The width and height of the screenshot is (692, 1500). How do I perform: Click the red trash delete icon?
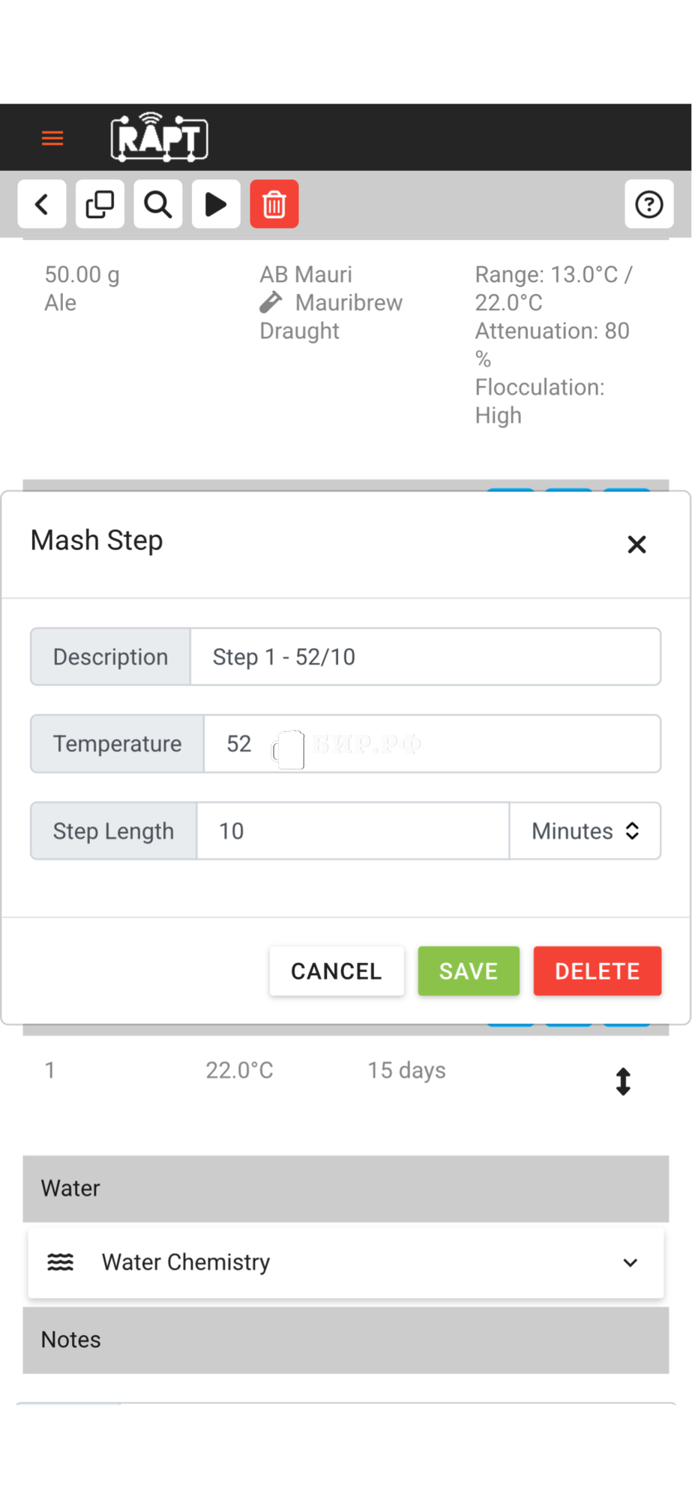pyautogui.click(x=274, y=204)
